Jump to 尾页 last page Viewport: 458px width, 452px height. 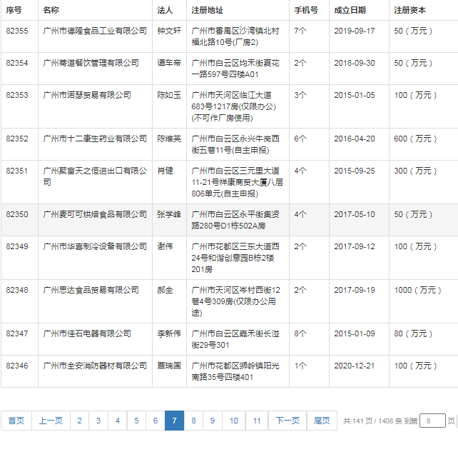point(322,421)
